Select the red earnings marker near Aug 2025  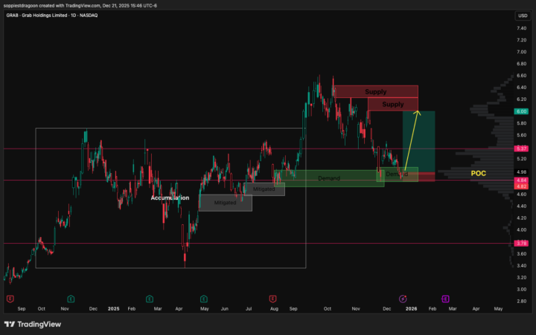(273, 299)
